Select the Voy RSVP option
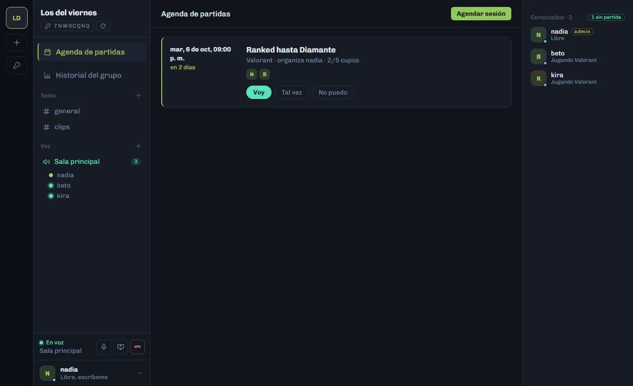The height and width of the screenshot is (386, 633). click(259, 93)
